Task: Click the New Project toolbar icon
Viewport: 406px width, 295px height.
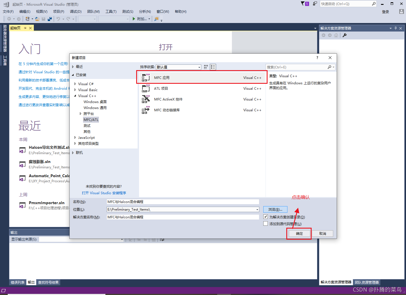Action: tap(28, 19)
